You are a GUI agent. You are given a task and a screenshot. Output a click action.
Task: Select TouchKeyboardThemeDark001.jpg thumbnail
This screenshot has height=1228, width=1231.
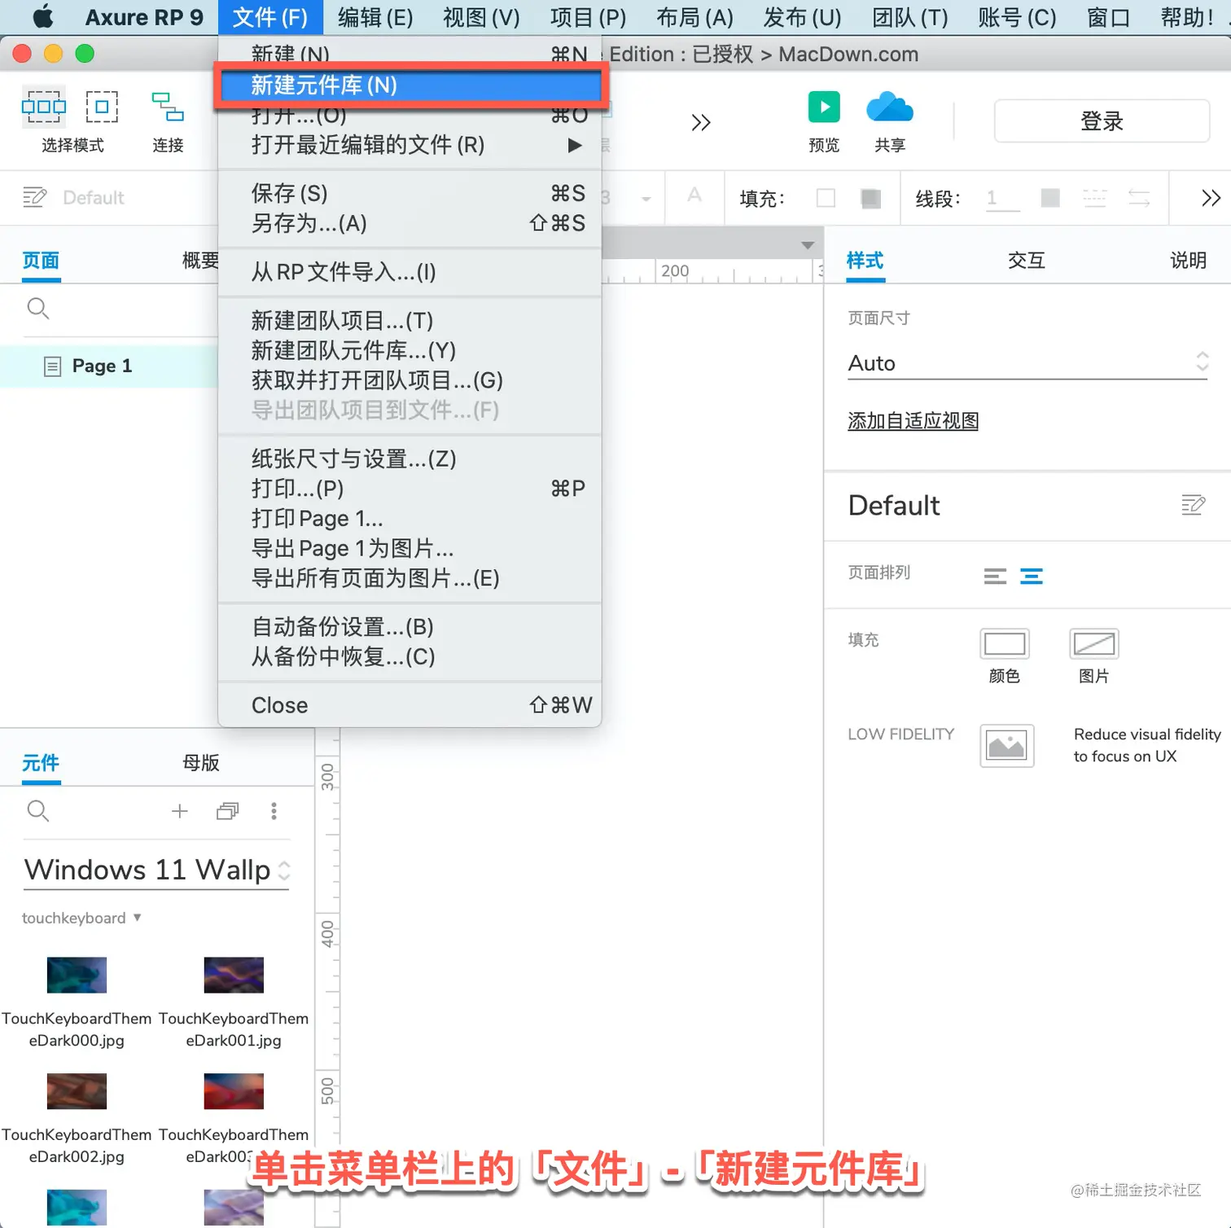(234, 975)
